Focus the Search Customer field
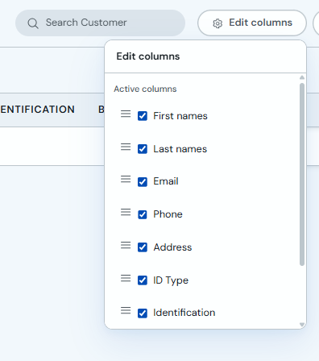 click(100, 23)
